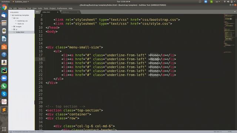The image size is (237, 133).
Task: Open volume indicator in top bar
Action: [x=228, y=1]
